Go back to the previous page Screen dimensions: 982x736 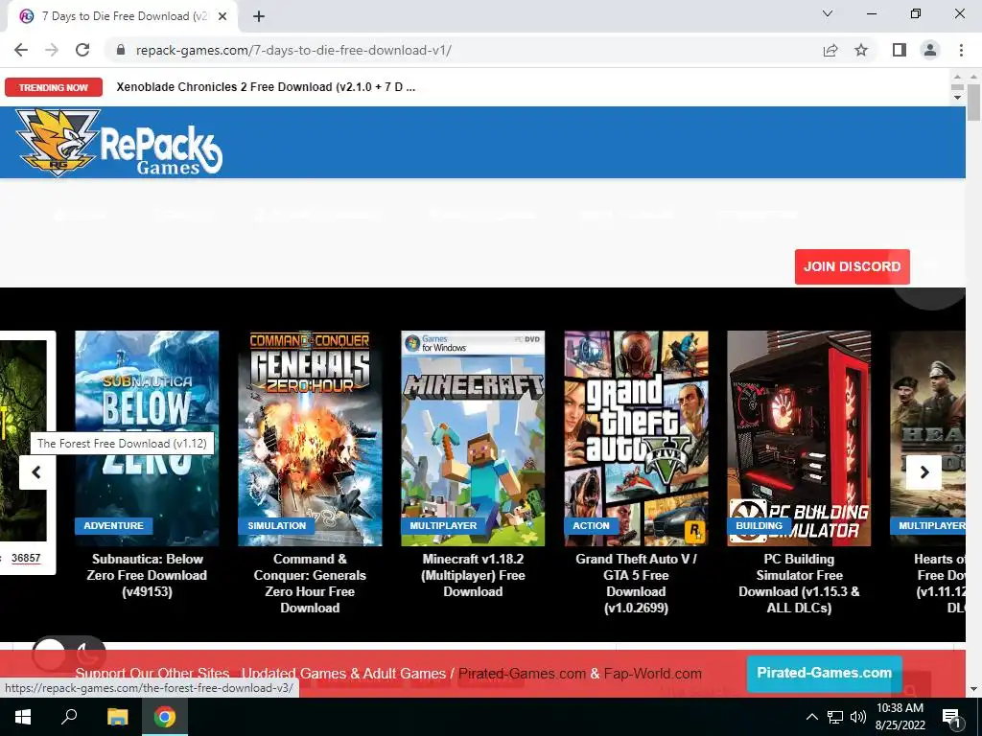[x=21, y=50]
